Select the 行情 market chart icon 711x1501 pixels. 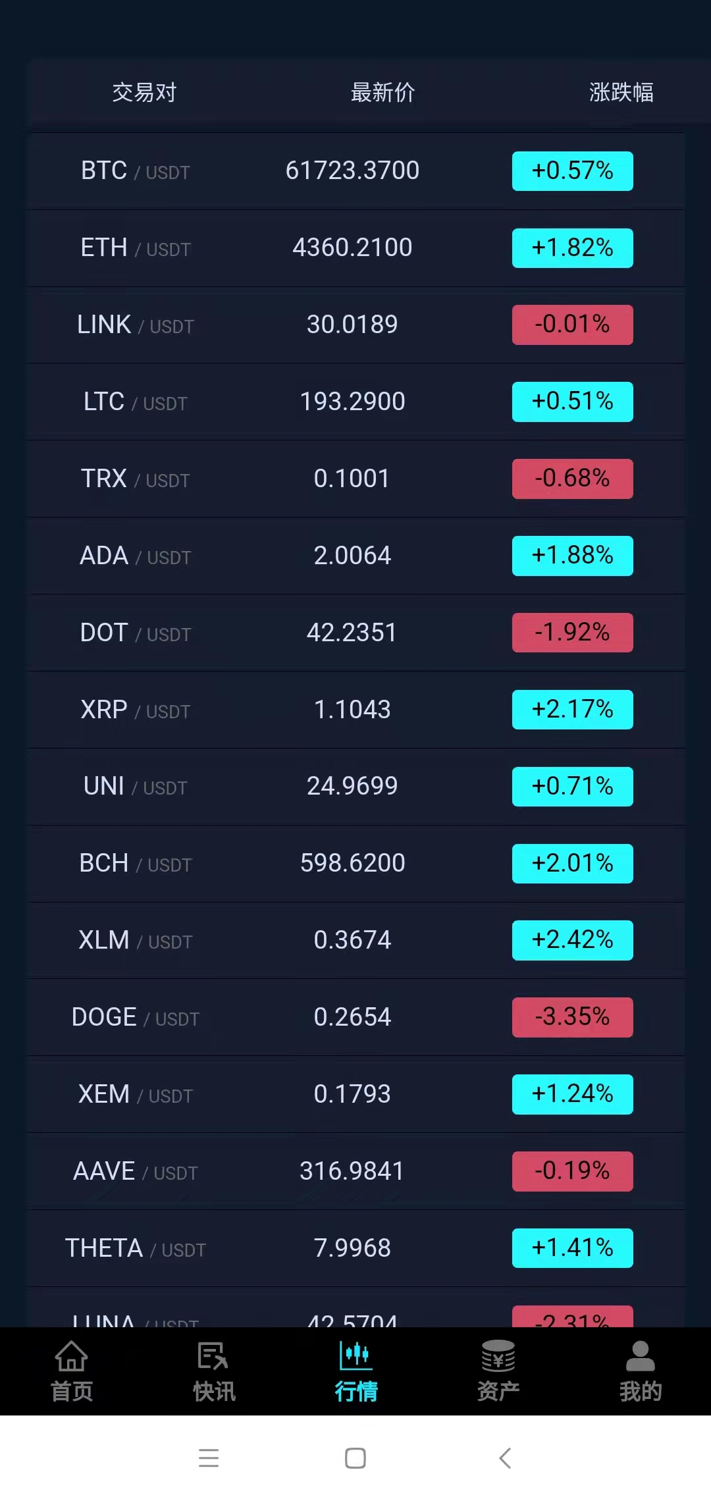point(355,1356)
